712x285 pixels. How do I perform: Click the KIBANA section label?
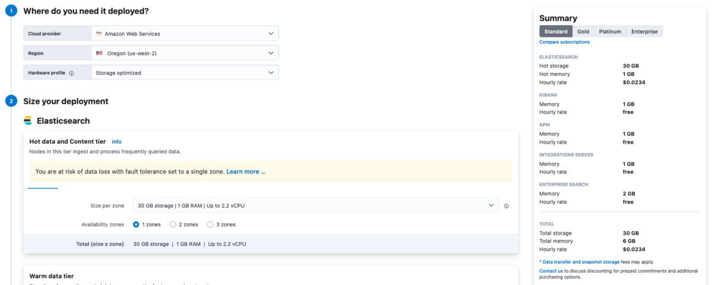point(548,95)
